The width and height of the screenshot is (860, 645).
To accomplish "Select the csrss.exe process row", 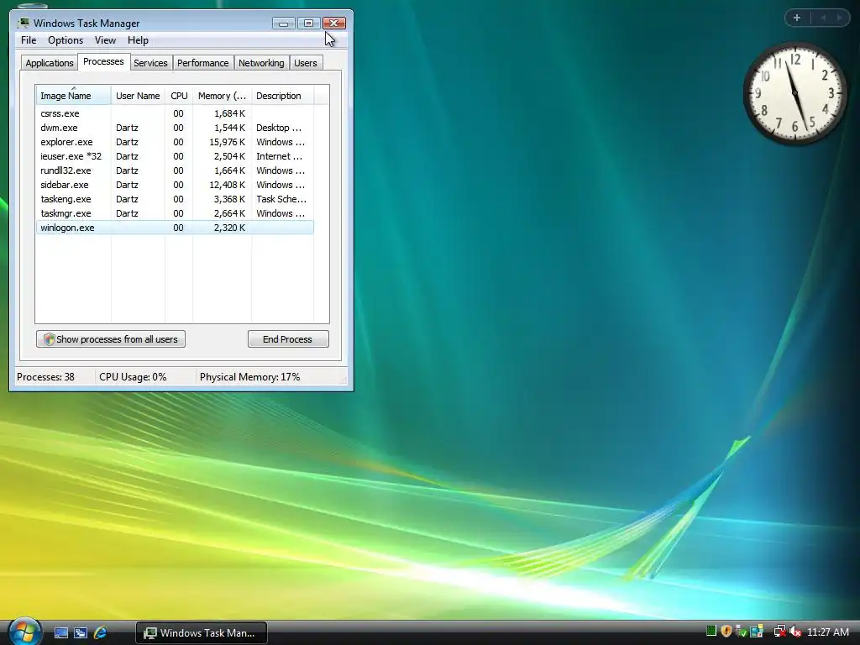I will [175, 113].
